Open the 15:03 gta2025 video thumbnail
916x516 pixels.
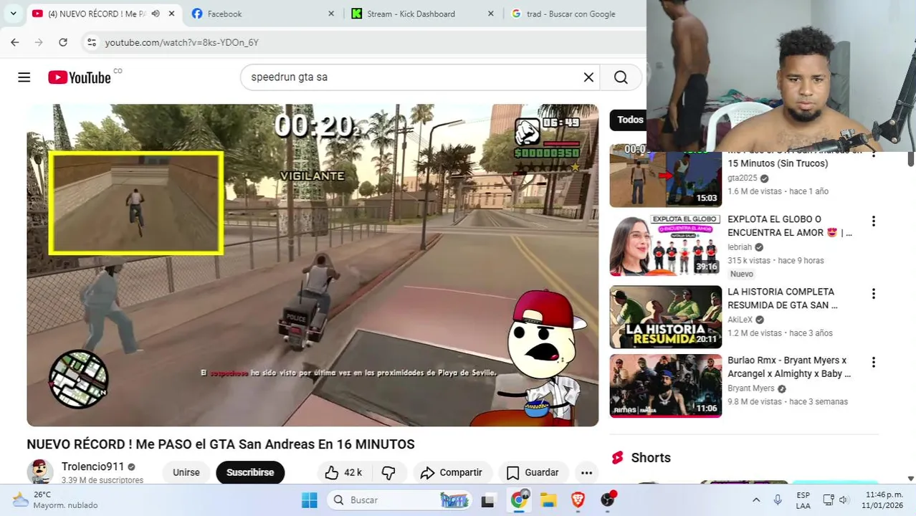[665, 176]
